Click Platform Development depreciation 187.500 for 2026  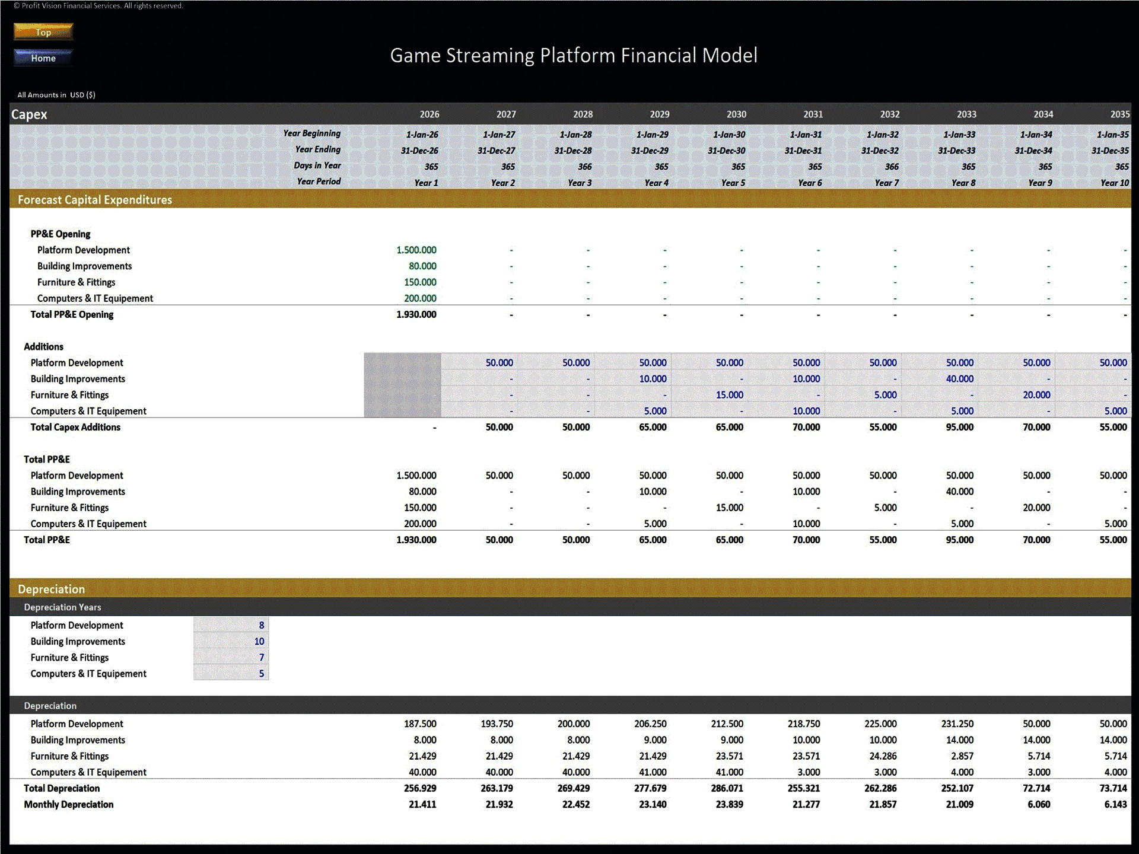pyautogui.click(x=420, y=724)
